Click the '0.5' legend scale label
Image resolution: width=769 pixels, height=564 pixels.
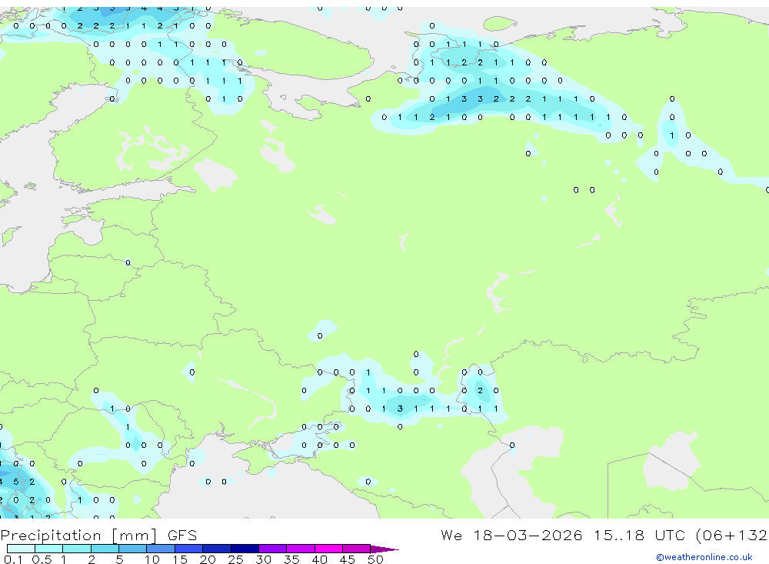[42, 559]
